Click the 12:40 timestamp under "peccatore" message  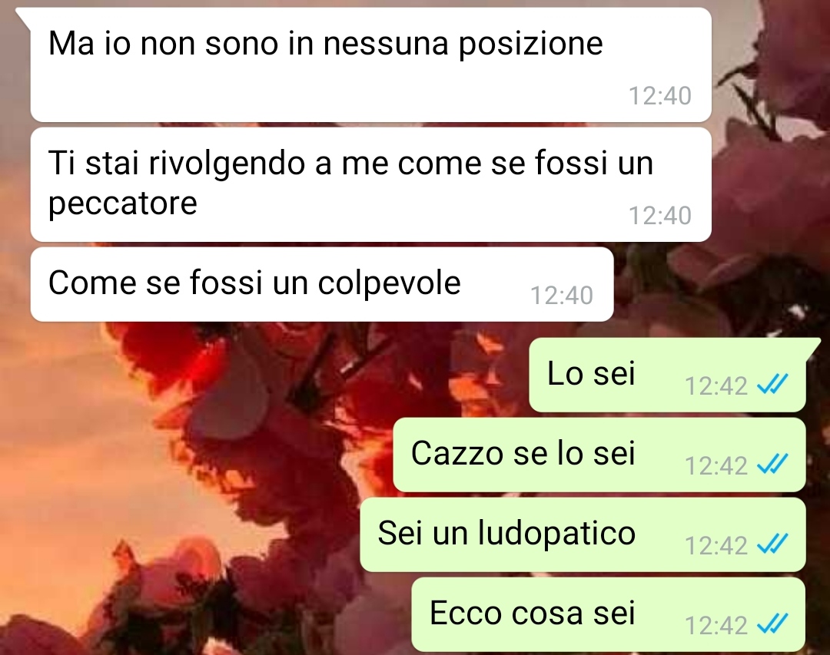[x=659, y=216]
